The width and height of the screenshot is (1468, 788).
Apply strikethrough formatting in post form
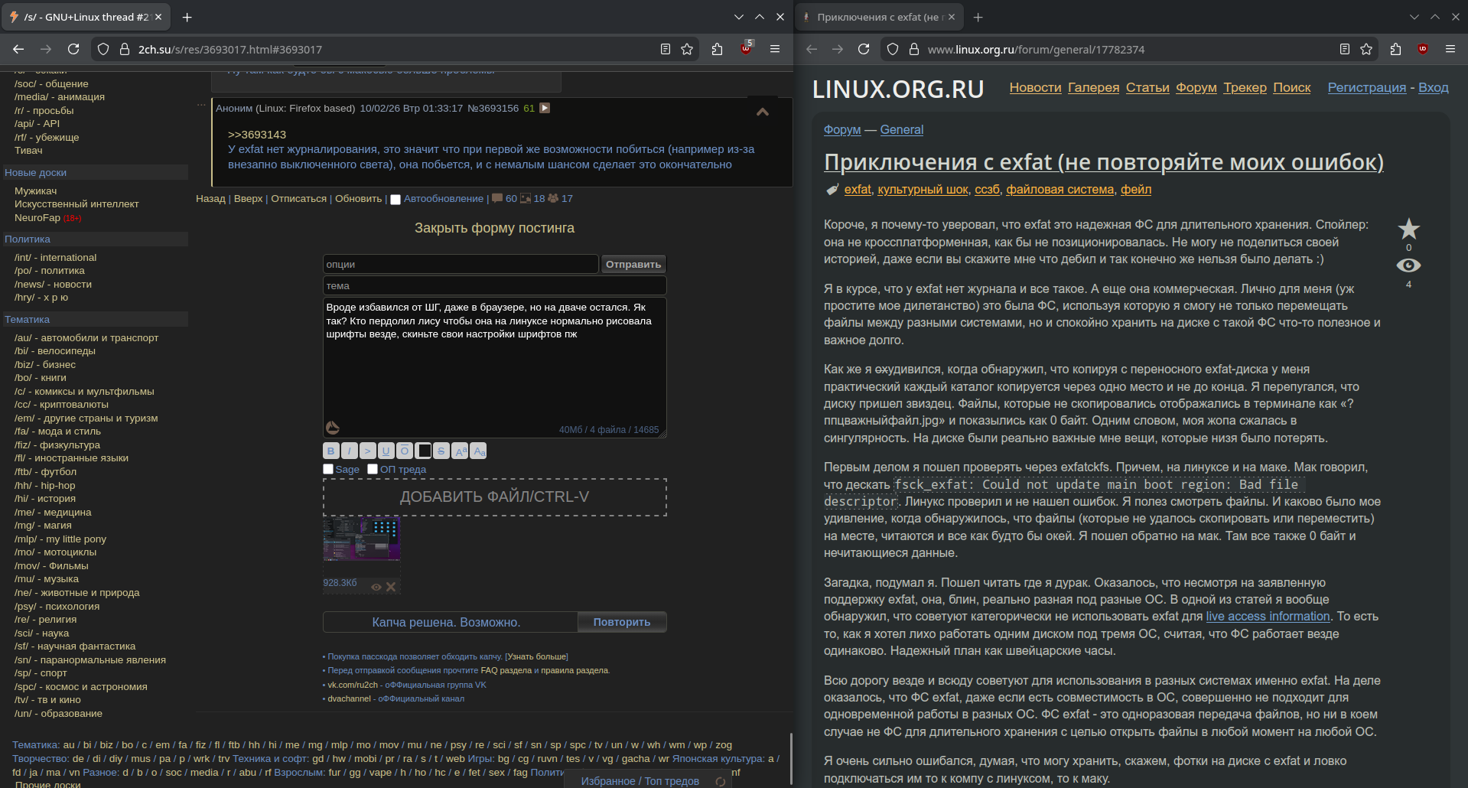click(x=441, y=451)
